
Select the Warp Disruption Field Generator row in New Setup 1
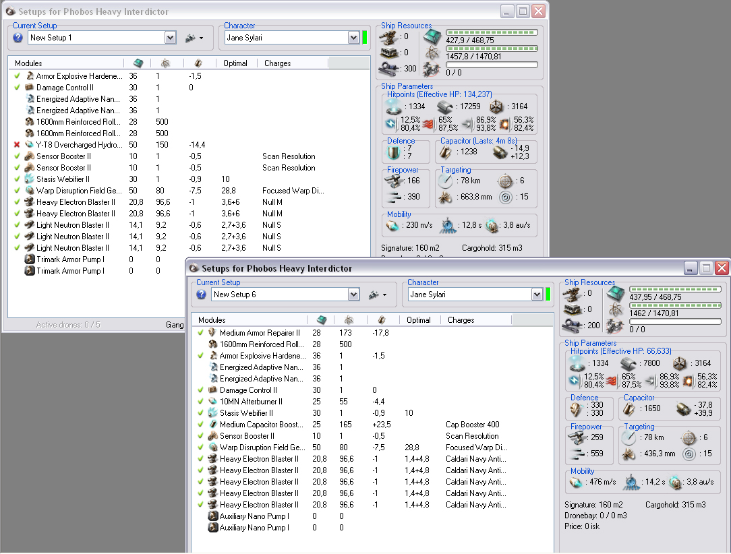coord(79,191)
